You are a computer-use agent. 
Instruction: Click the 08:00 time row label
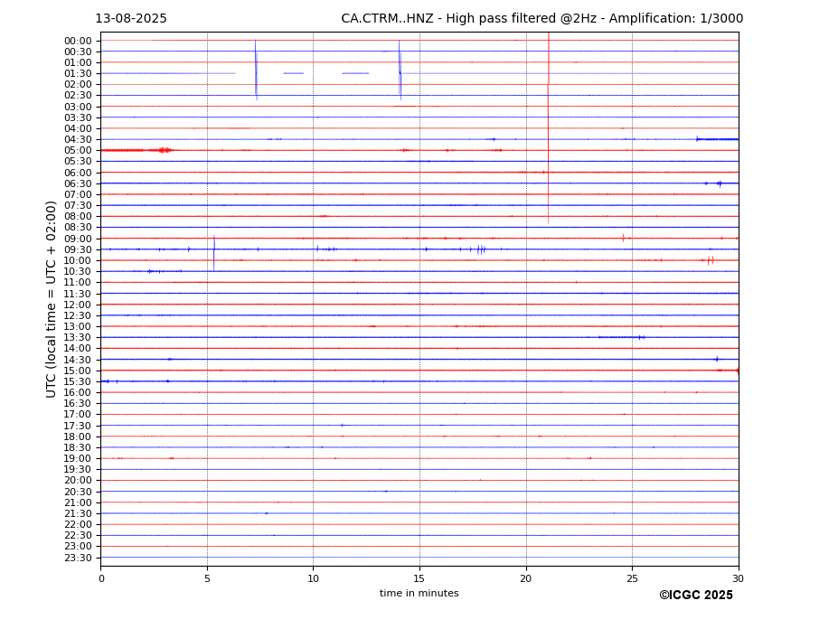(x=78, y=216)
